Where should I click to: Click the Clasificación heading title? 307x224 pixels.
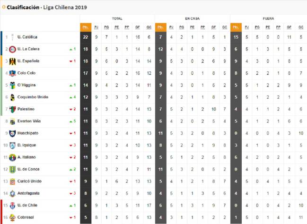tap(23, 8)
